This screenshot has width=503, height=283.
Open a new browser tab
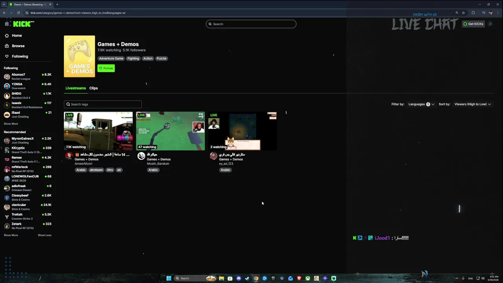click(57, 4)
